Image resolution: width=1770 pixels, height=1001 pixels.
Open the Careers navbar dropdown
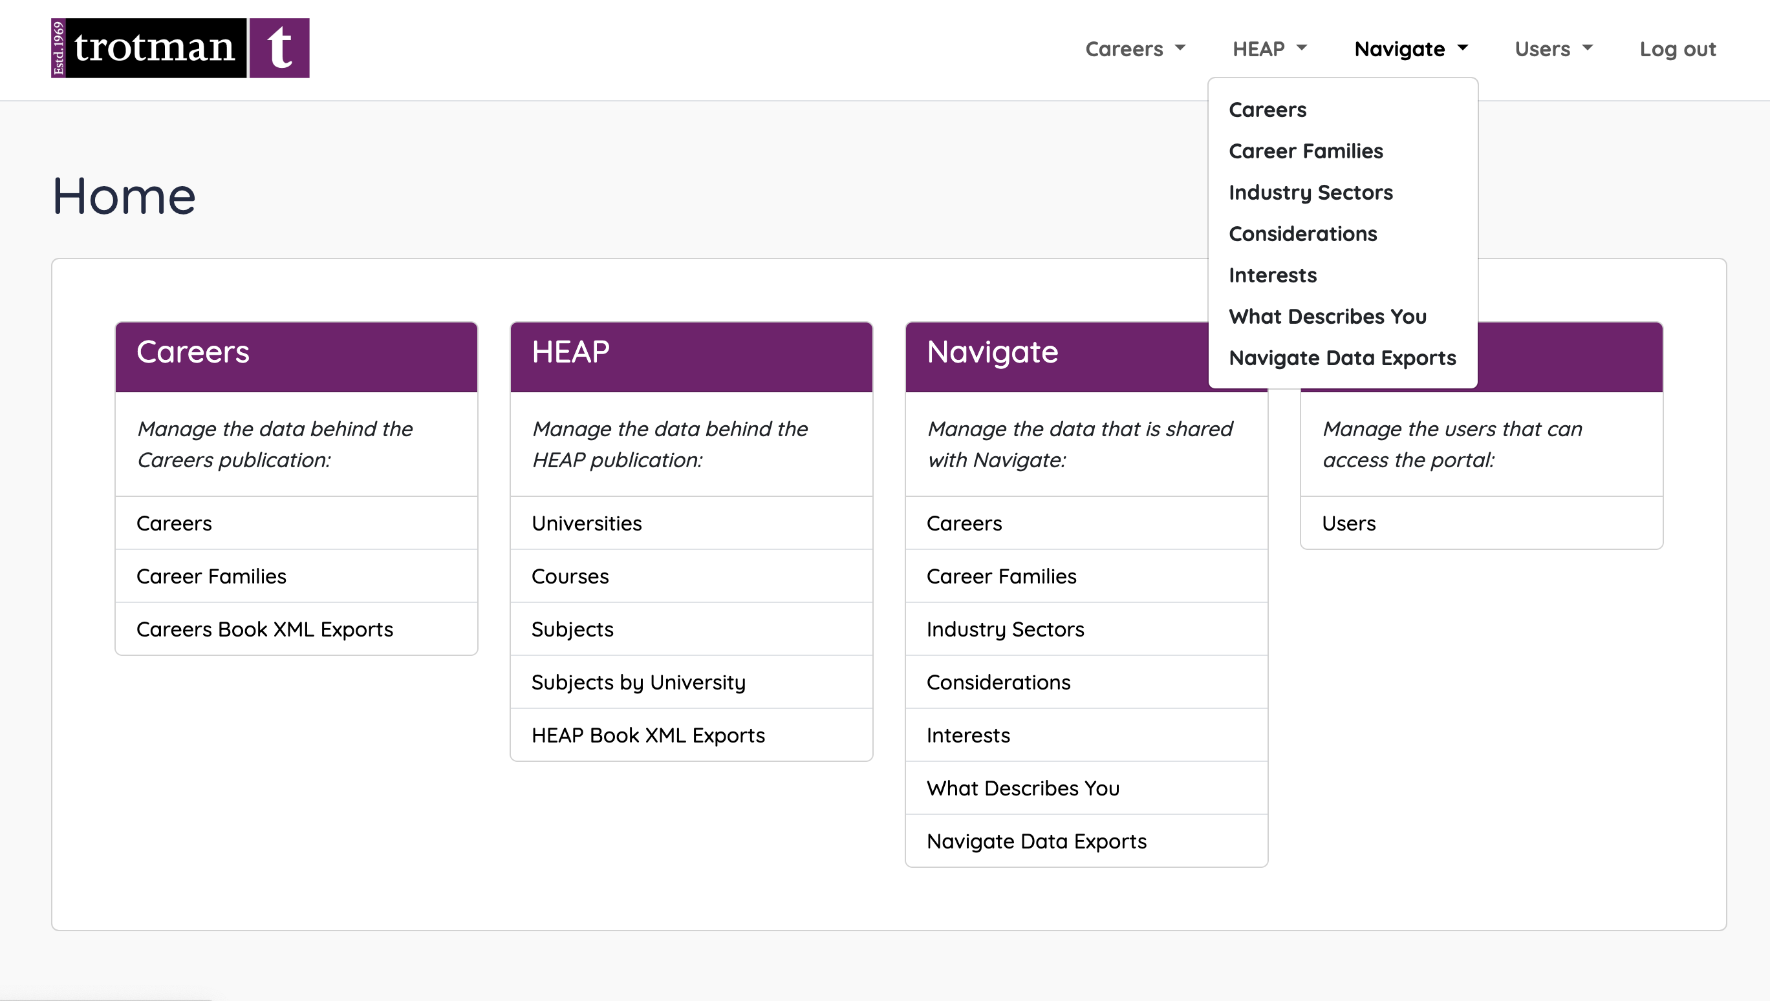(x=1135, y=49)
